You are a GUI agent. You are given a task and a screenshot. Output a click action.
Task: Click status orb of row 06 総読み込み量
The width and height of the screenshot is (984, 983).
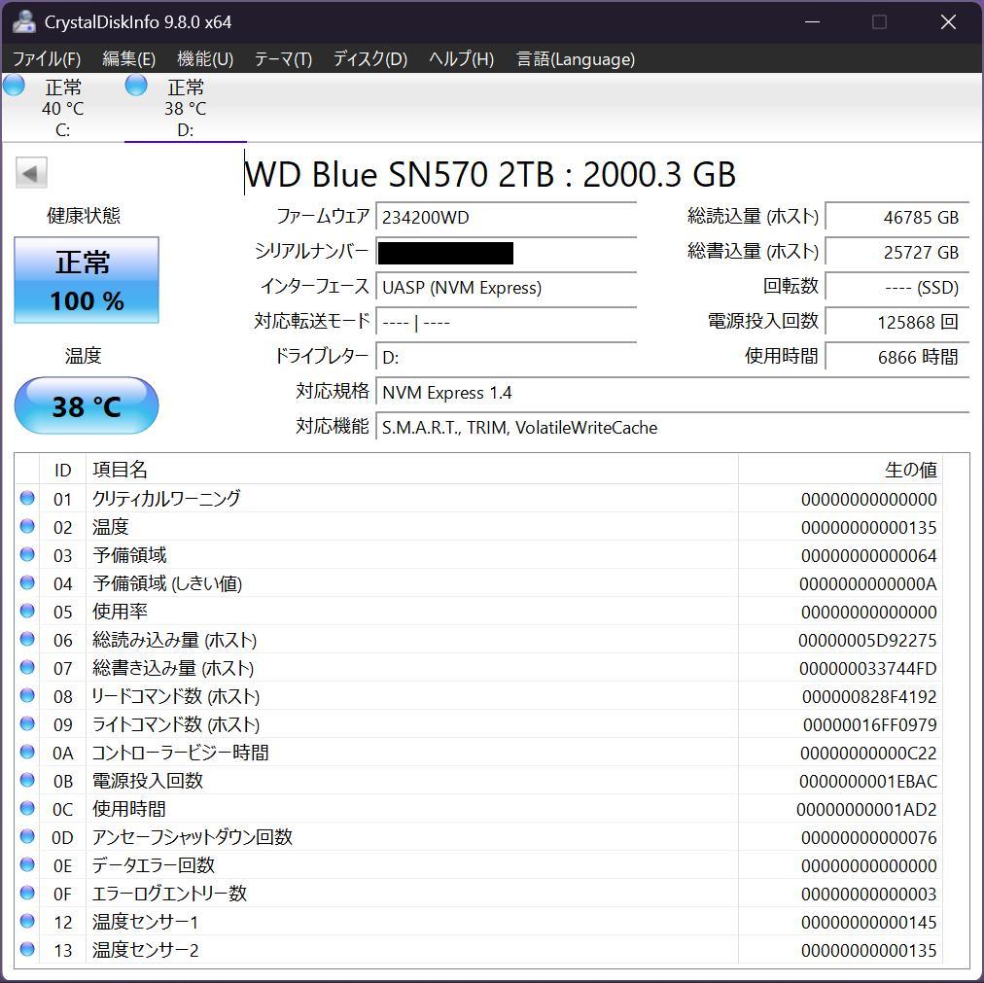tap(27, 639)
